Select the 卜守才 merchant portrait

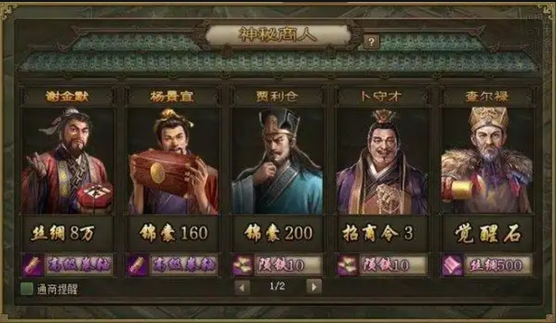click(382, 161)
